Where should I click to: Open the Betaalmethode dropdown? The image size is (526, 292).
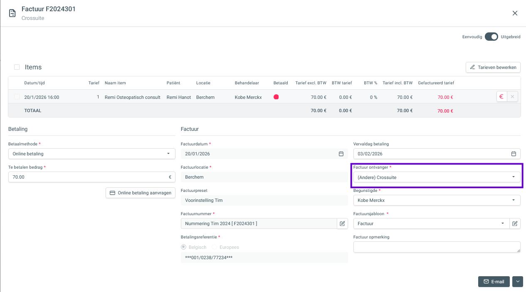91,154
